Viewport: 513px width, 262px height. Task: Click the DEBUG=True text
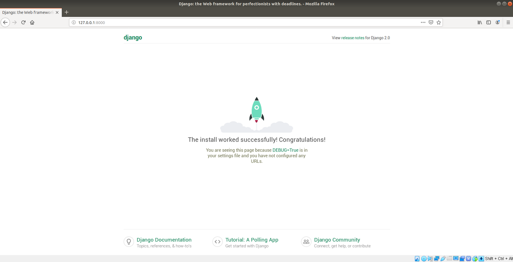[285, 150]
